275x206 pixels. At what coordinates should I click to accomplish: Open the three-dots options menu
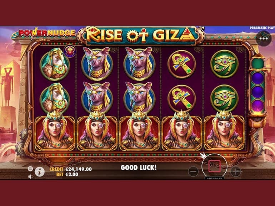(x=264, y=38)
